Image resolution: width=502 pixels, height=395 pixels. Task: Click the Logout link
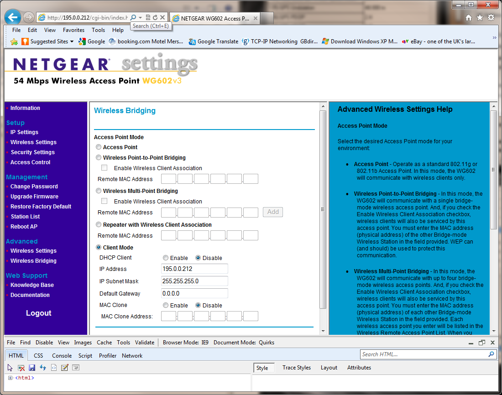(x=38, y=313)
